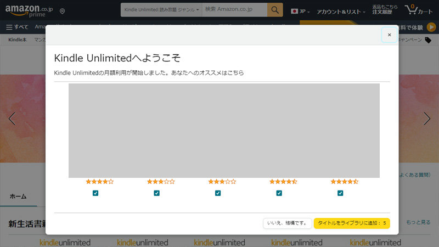This screenshot has height=247, width=439.
Task: Uncheck the first book's checkbox
Action: point(95,193)
